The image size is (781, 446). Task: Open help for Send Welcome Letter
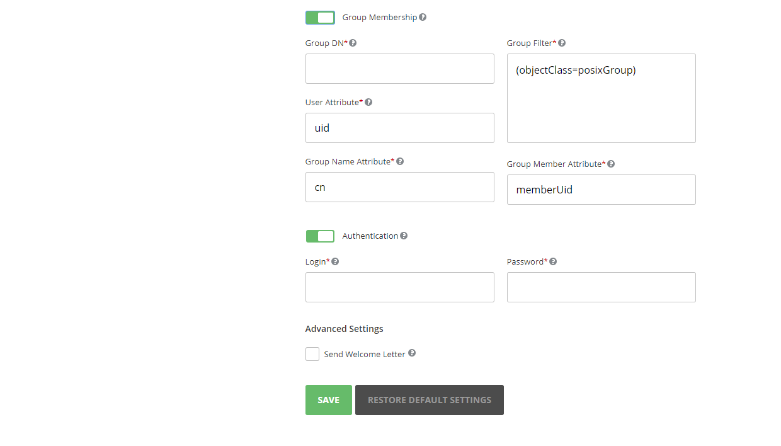pyautogui.click(x=411, y=353)
